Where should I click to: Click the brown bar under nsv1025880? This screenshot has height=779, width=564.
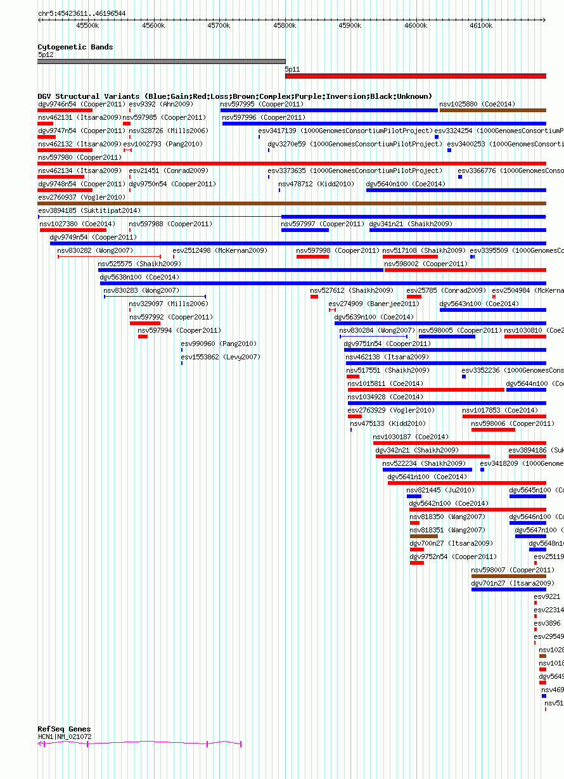[x=493, y=110]
